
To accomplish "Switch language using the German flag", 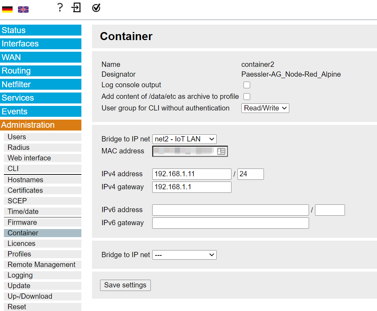I will pyautogui.click(x=7, y=9).
